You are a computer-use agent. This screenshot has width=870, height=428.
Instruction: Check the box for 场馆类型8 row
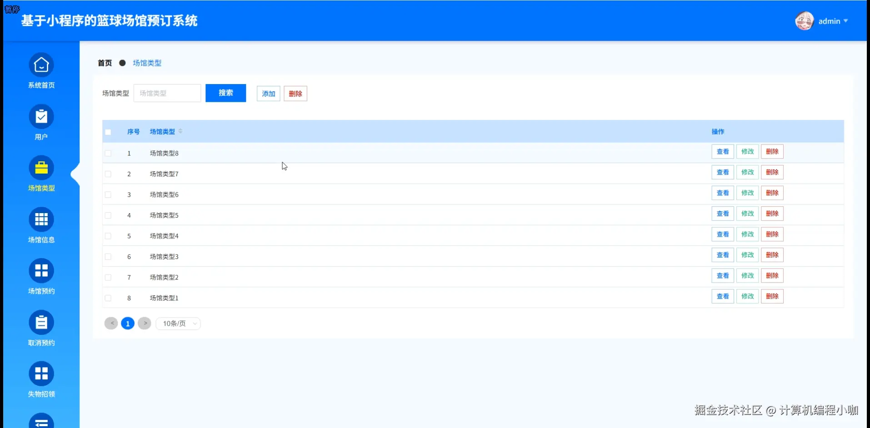[108, 154]
